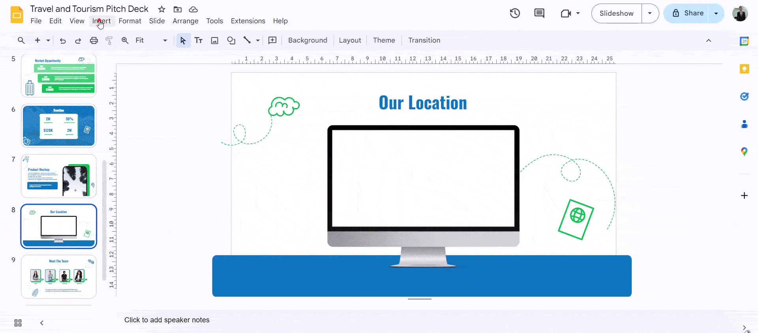Viewport: 758px width, 333px height.
Task: Switch to grid view of slides
Action: (18, 323)
